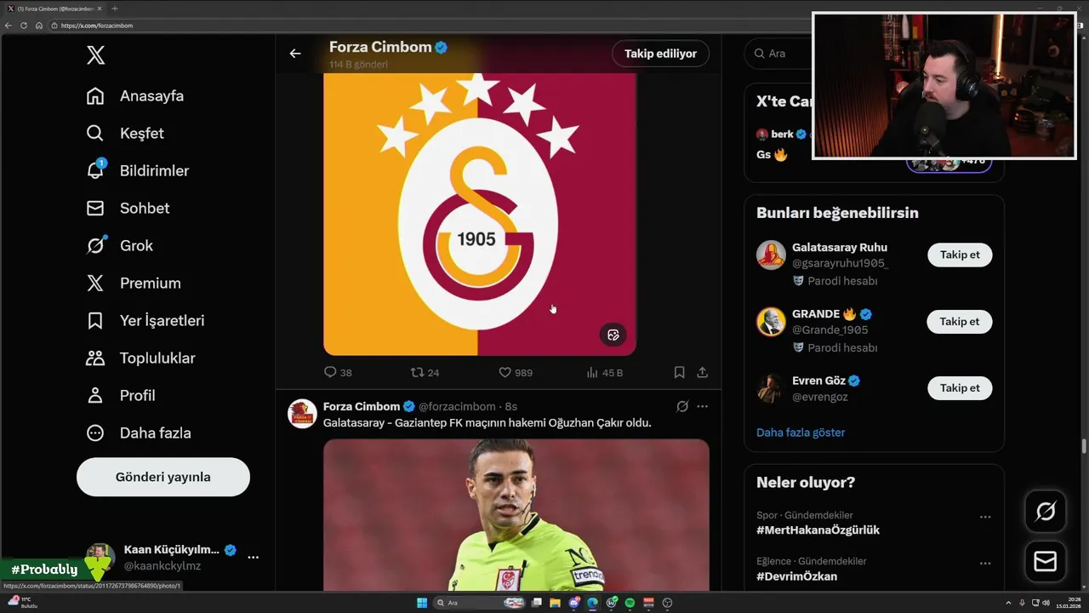View analytics showing 45 B views

pos(605,373)
